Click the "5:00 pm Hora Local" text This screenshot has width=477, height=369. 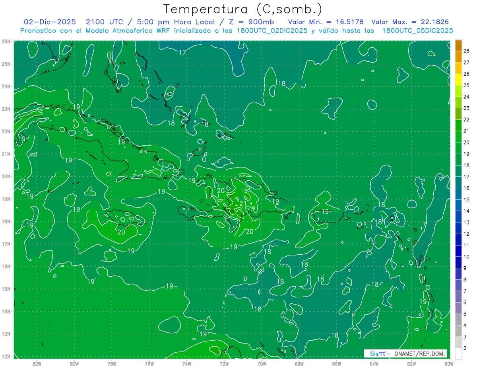pyautogui.click(x=175, y=22)
